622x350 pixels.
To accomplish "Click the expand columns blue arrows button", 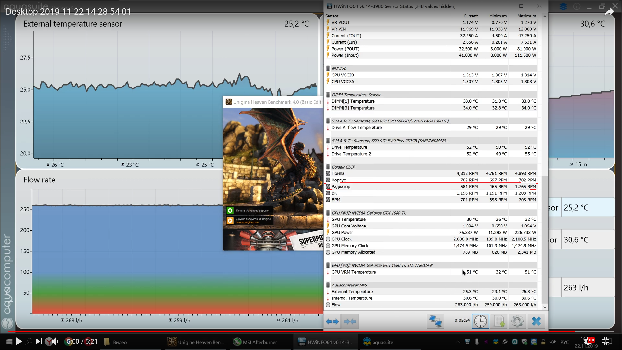I will (332, 321).
